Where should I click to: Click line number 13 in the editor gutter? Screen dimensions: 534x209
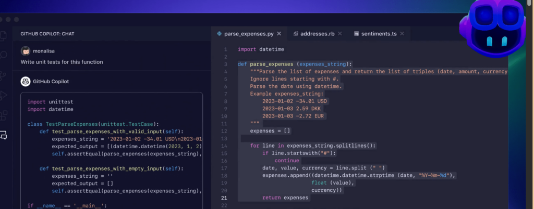point(224,138)
